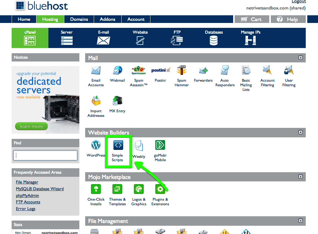
Task: Collapse the Website Builders section
Action: coord(300,132)
